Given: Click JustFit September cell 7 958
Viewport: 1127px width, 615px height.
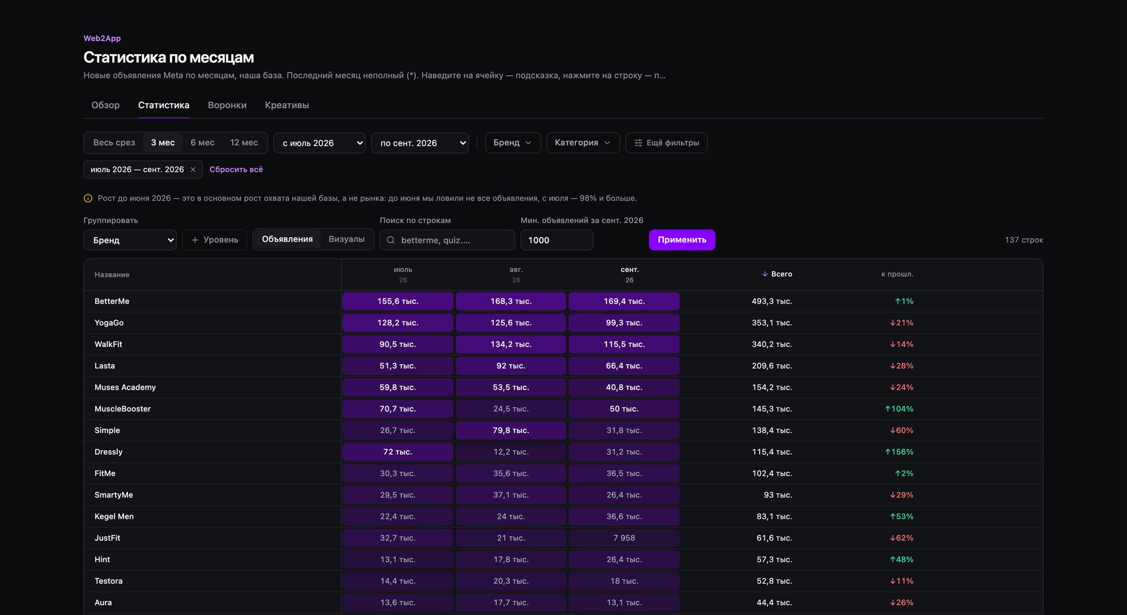Looking at the screenshot, I should pos(624,538).
